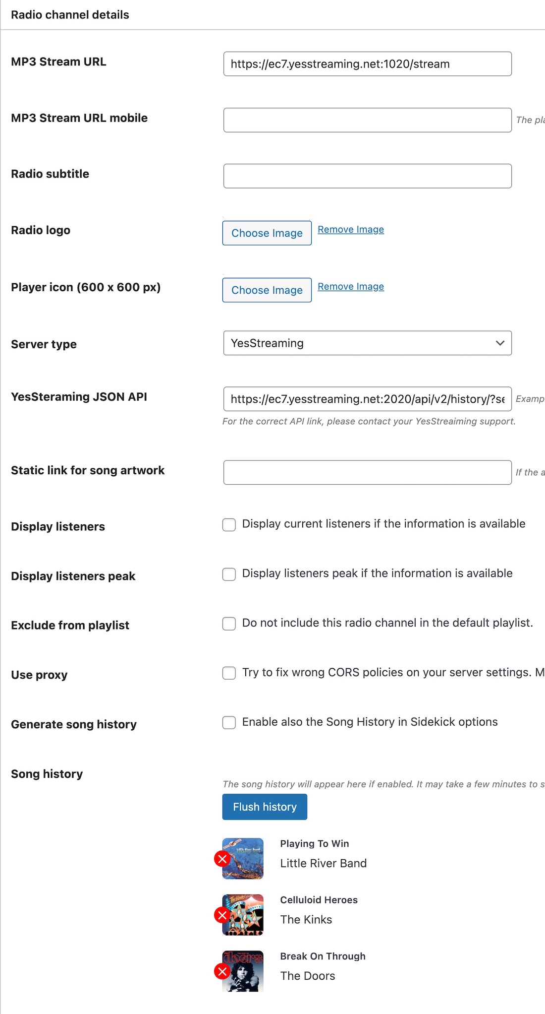Click the Song history label

pyautogui.click(x=47, y=774)
